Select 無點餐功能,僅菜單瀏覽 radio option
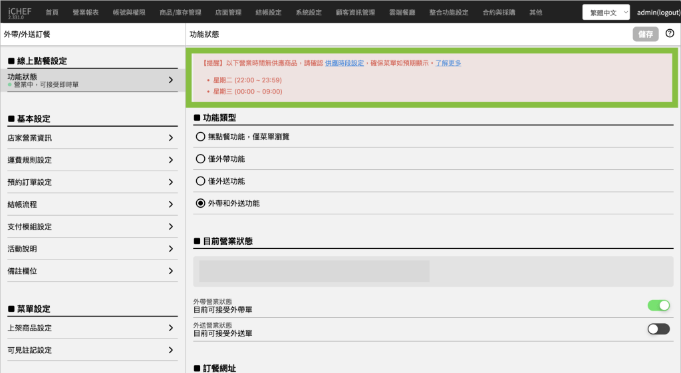The image size is (681, 373). (201, 137)
